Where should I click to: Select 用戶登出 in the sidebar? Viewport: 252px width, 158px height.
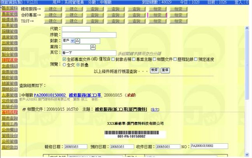pos(10,147)
